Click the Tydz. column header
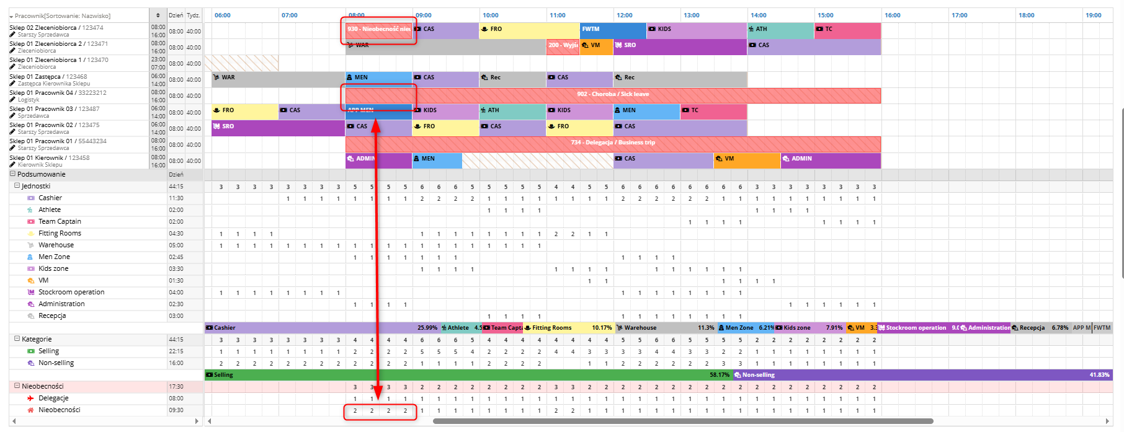Viewport: 1124px width, 432px height. 194,15
